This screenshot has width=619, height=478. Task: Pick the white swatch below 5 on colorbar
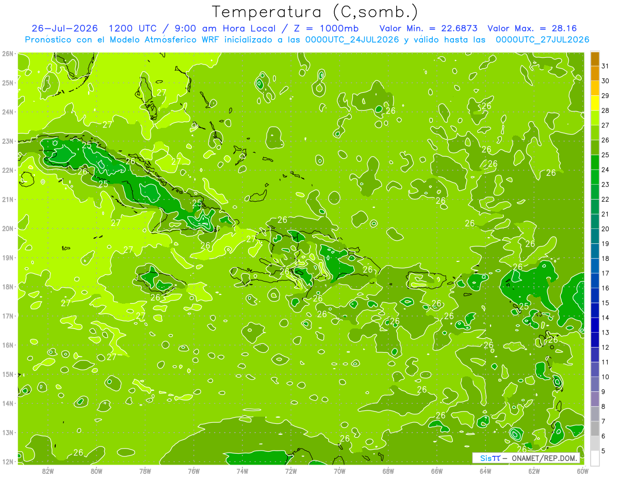[595, 458]
